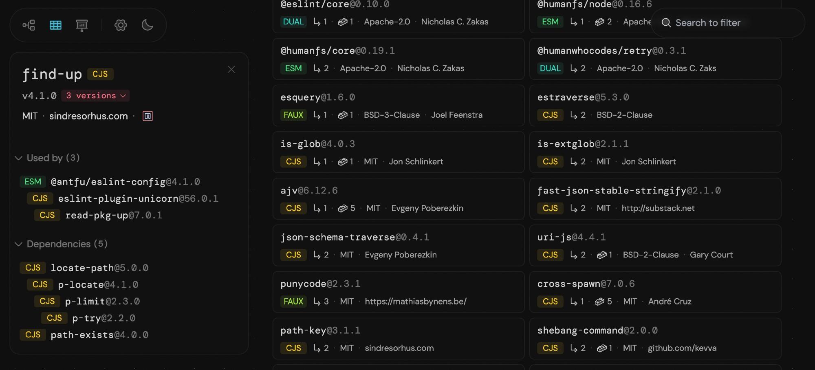
Task: Click the https://mathiasbynens.be/ author text
Action: tap(416, 302)
